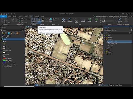This screenshot has height=99, width=133.
Task: Toggle visibility of Football Pitch layer
Action: point(3,51)
